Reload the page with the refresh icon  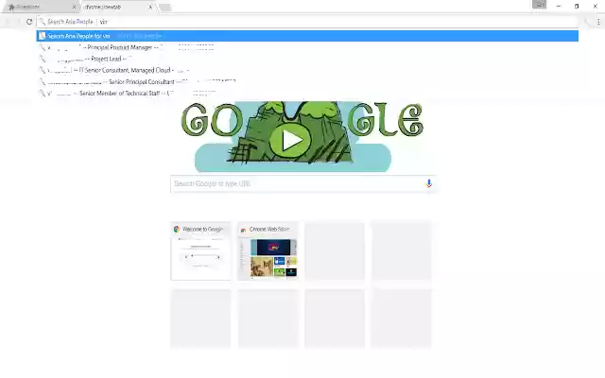29,22
